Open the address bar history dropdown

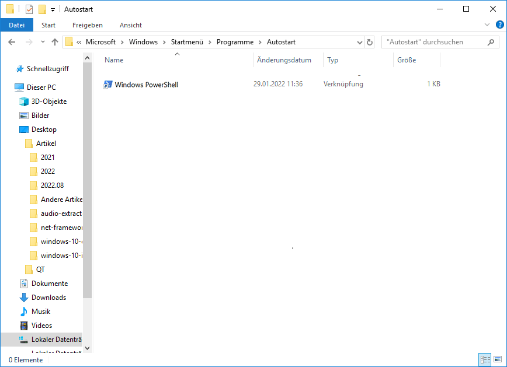click(360, 42)
